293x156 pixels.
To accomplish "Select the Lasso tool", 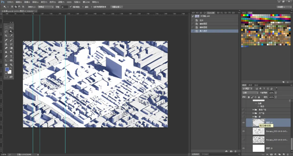I will (x=6, y=31).
